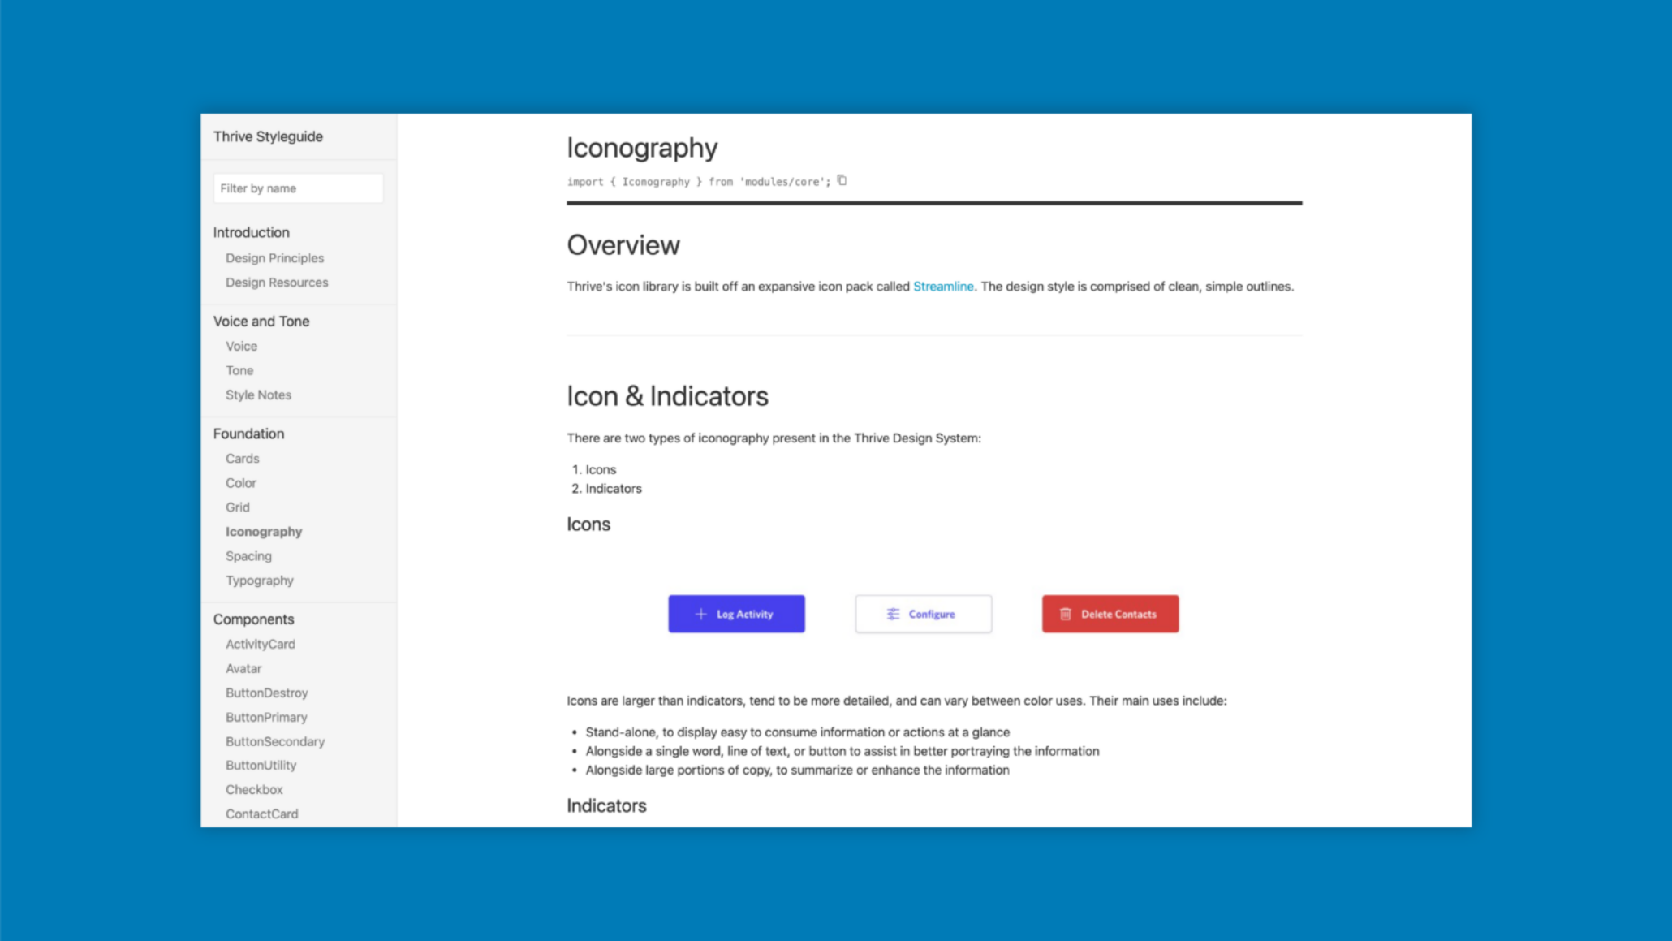Select Typography in Foundation section
This screenshot has height=941, width=1672.
pos(258,581)
